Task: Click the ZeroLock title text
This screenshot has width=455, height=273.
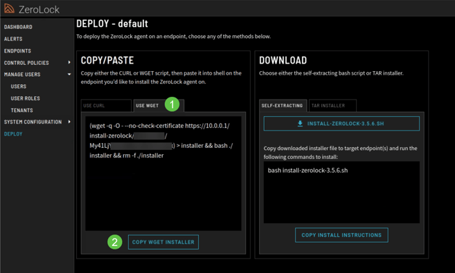Action: tap(39, 10)
